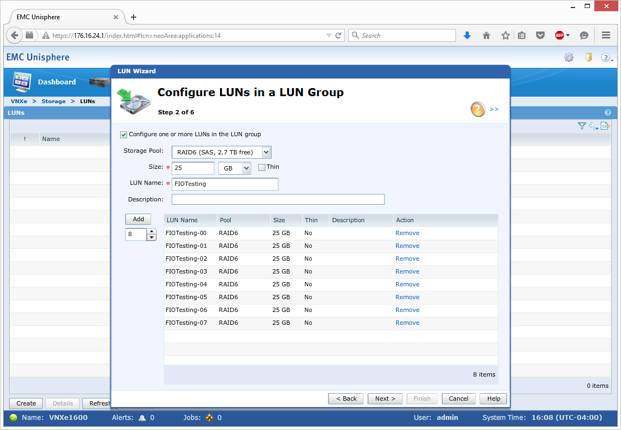
Task: Increase the LUN count stepper up arrow
Action: point(152,231)
